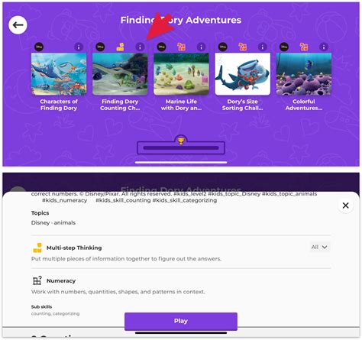Click skill icon above Dory's Size Sorting card
Image resolution: width=362 pixels, height=340 pixels.
(242, 47)
